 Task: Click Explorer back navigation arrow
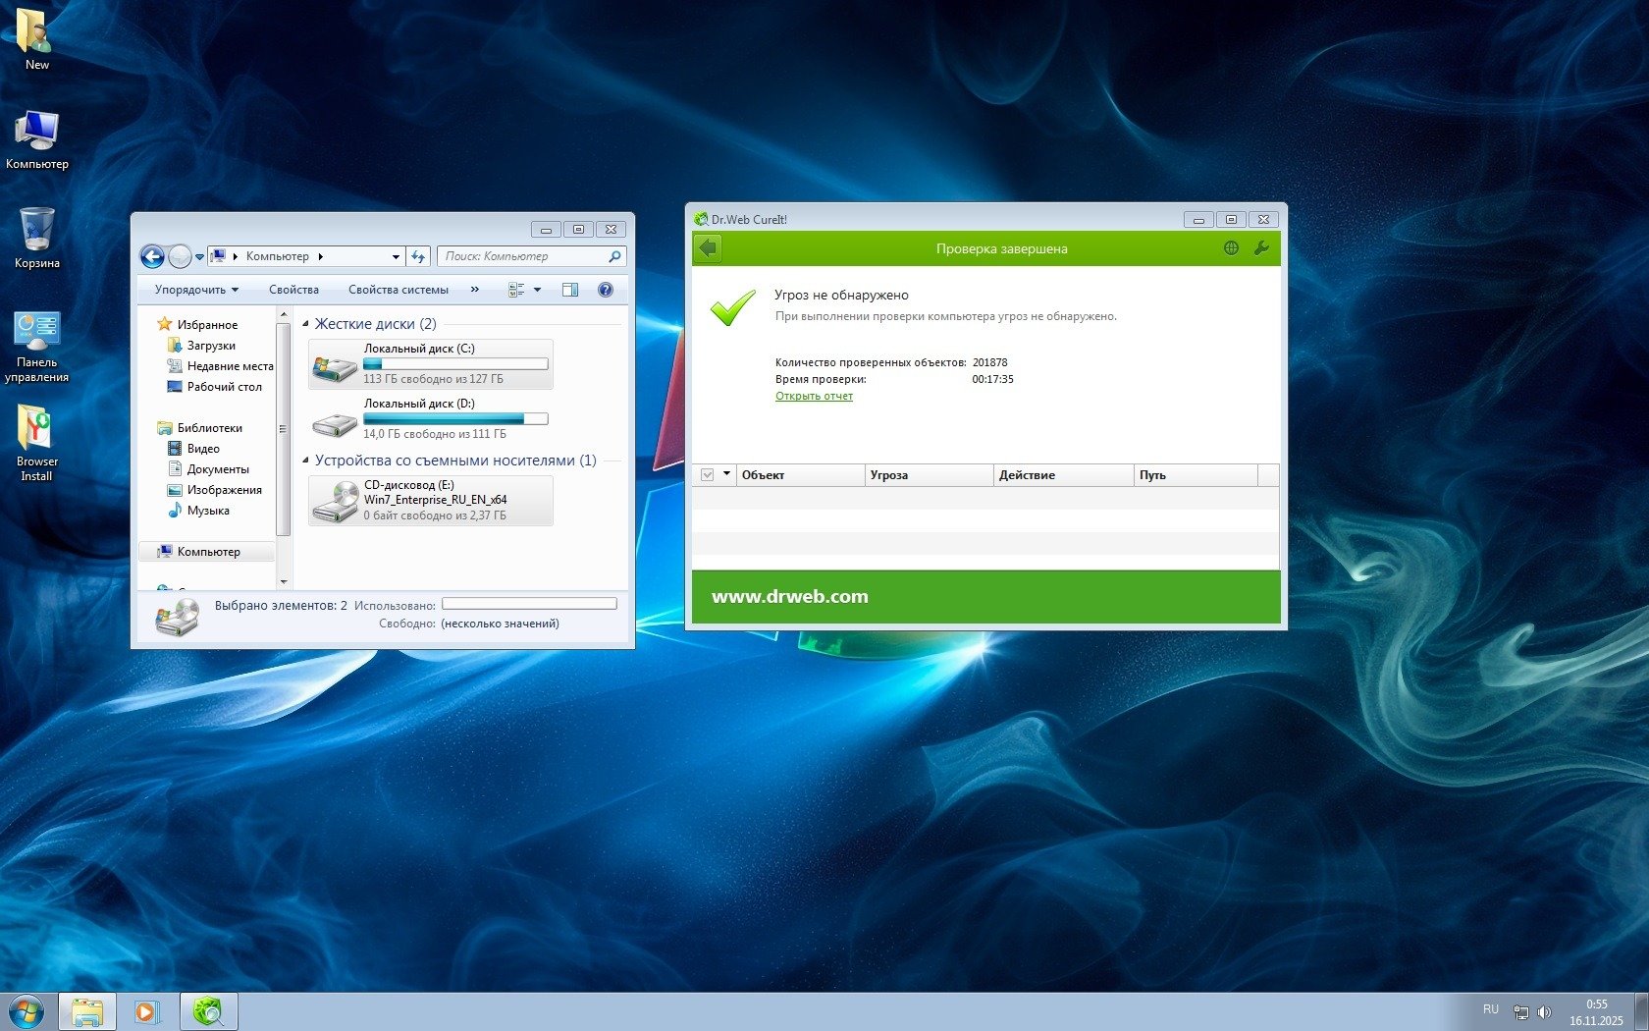coord(152,256)
